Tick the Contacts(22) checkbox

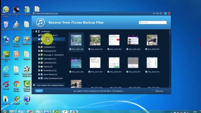tap(39, 47)
